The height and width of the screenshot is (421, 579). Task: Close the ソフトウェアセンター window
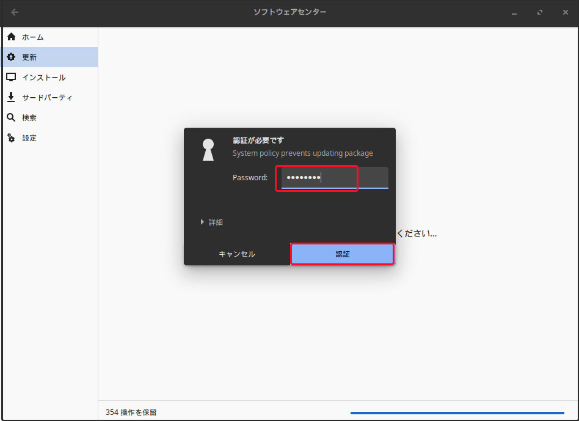(564, 12)
